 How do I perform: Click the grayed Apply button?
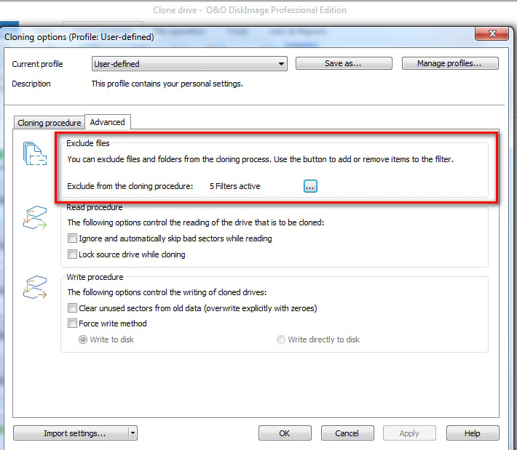pyautogui.click(x=409, y=433)
